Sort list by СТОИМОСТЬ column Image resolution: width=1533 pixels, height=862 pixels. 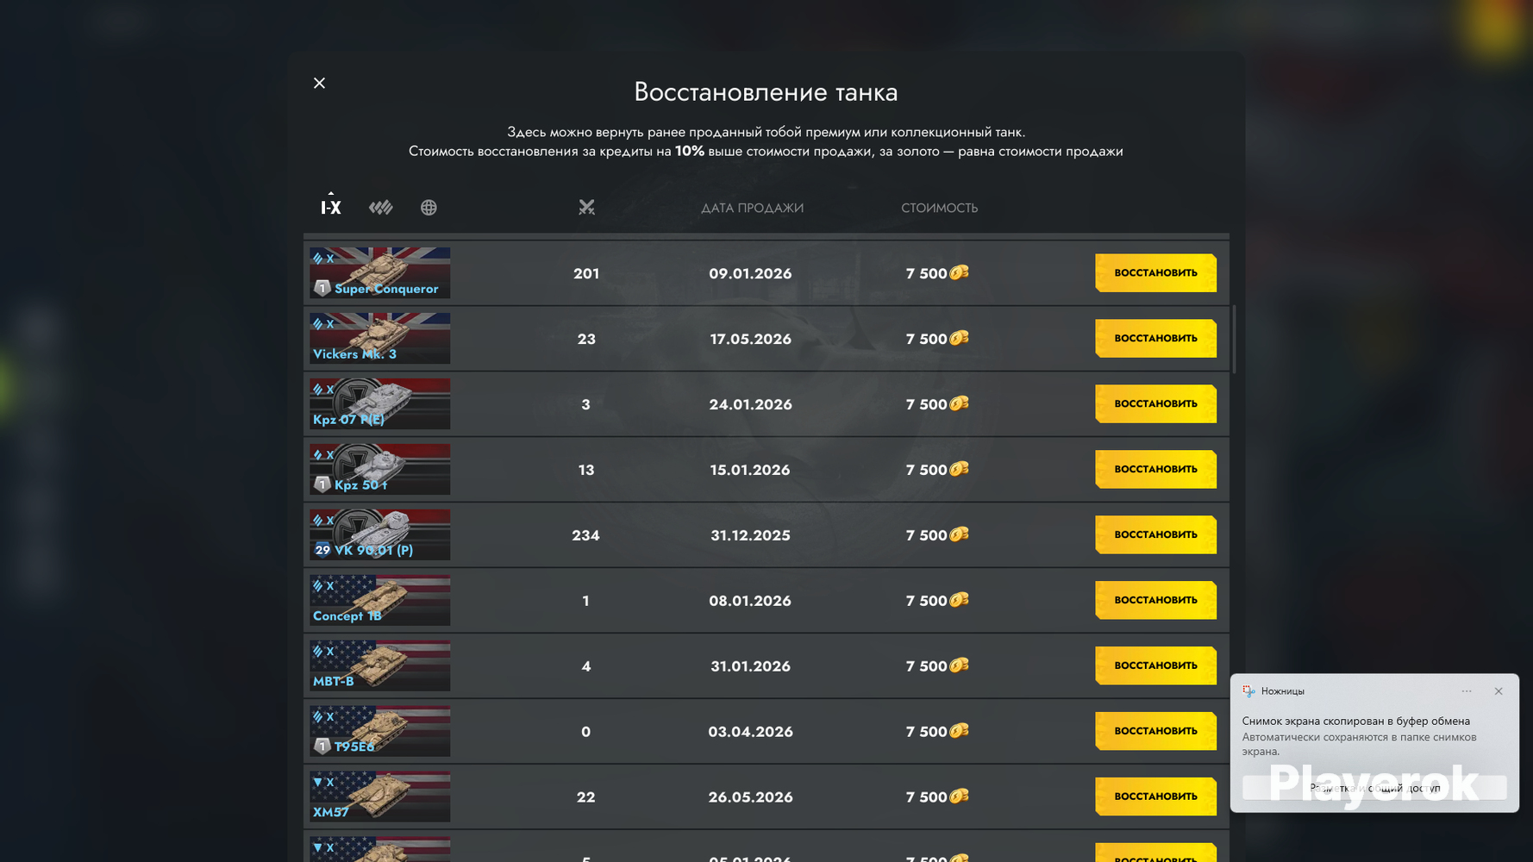click(x=939, y=208)
